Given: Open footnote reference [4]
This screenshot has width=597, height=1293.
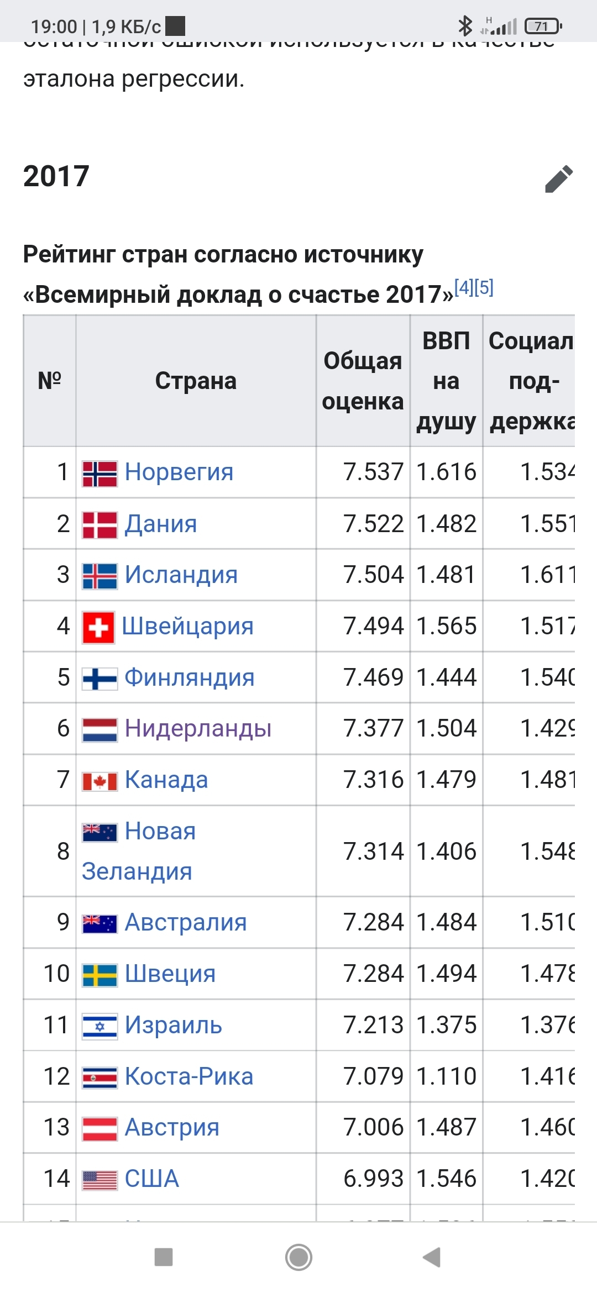Looking at the screenshot, I should 464,287.
